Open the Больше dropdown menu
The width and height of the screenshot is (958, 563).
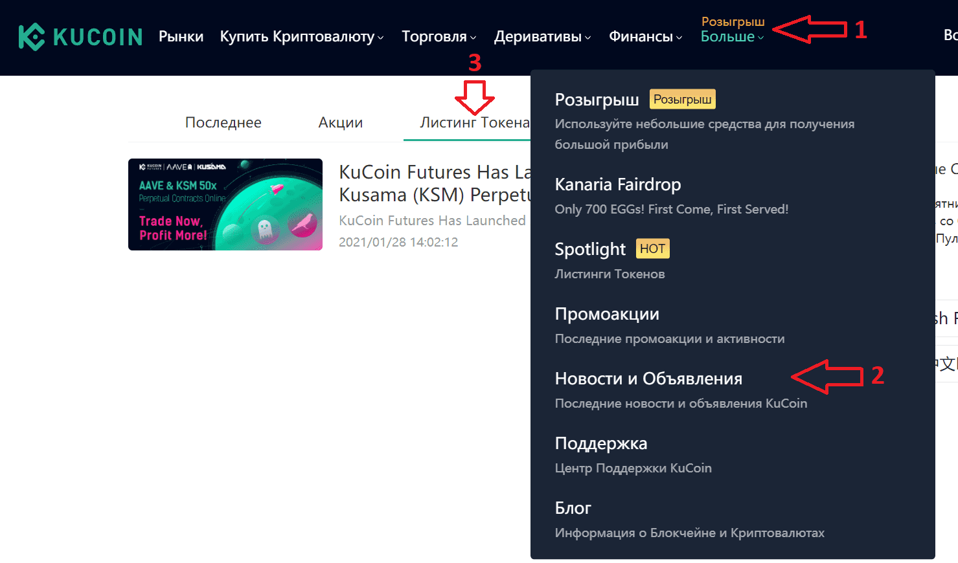tap(733, 37)
